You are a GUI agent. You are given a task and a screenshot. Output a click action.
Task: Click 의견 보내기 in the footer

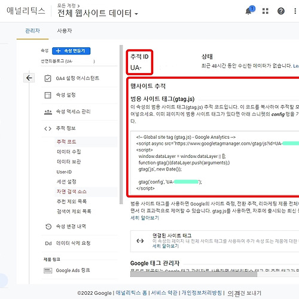(245, 293)
